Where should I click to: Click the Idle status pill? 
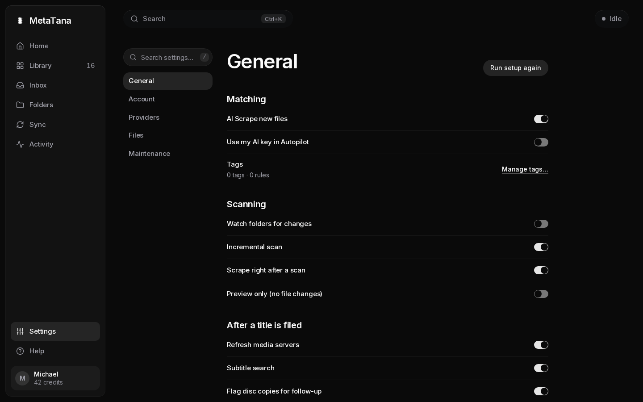tap(612, 19)
